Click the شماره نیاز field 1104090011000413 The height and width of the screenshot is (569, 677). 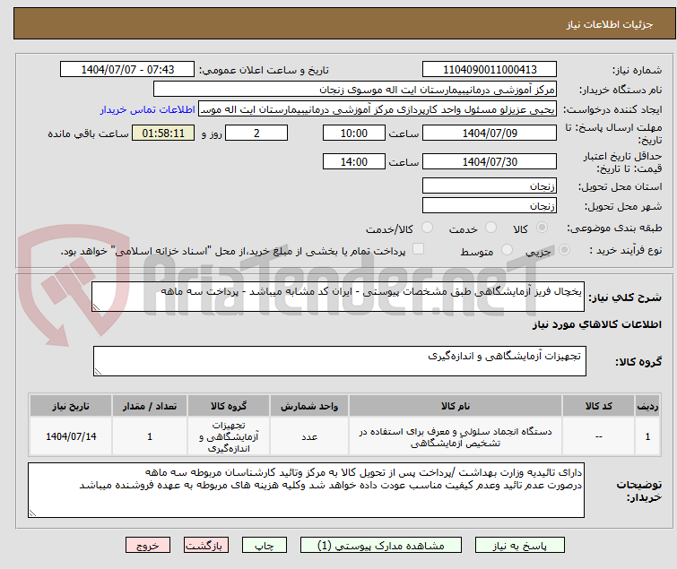tap(490, 70)
